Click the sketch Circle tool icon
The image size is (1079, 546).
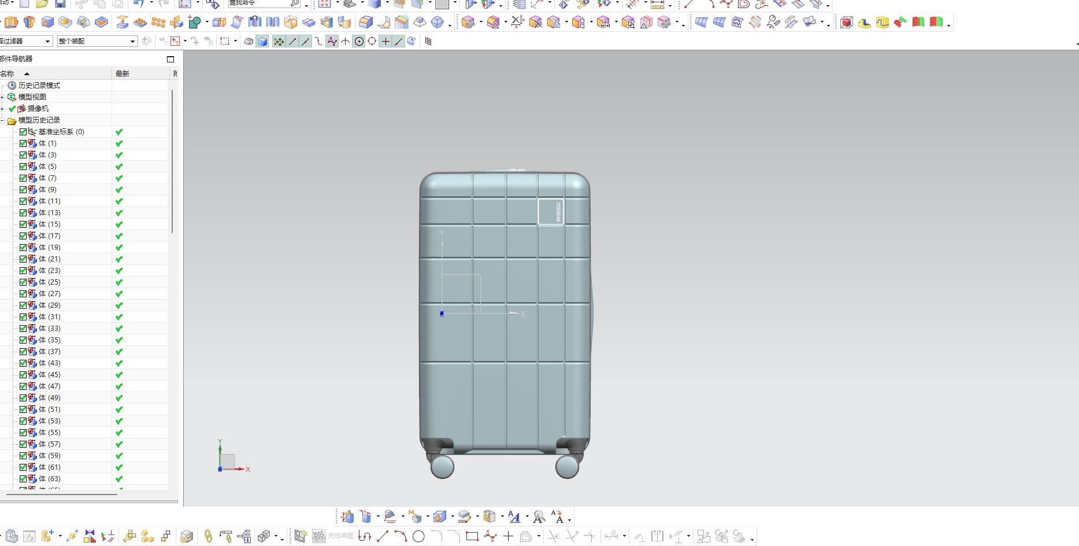click(419, 536)
